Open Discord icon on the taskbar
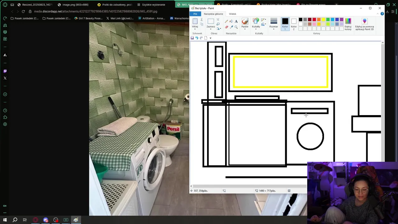The image size is (398, 224). [x=46, y=220]
